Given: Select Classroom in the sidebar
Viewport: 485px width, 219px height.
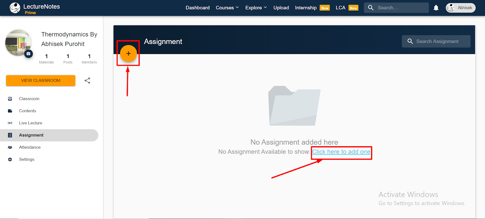Looking at the screenshot, I should [x=49, y=99].
